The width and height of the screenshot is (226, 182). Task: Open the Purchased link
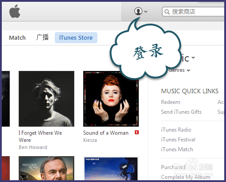coord(173,167)
